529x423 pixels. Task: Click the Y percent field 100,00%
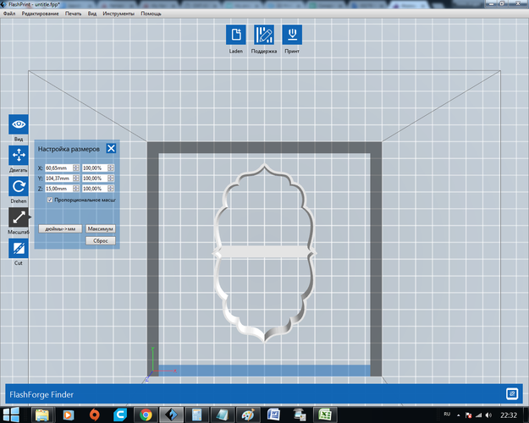pos(95,179)
